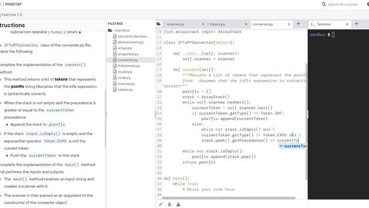
Task: Click the '# Write your code here' comment
Action: 208,190
